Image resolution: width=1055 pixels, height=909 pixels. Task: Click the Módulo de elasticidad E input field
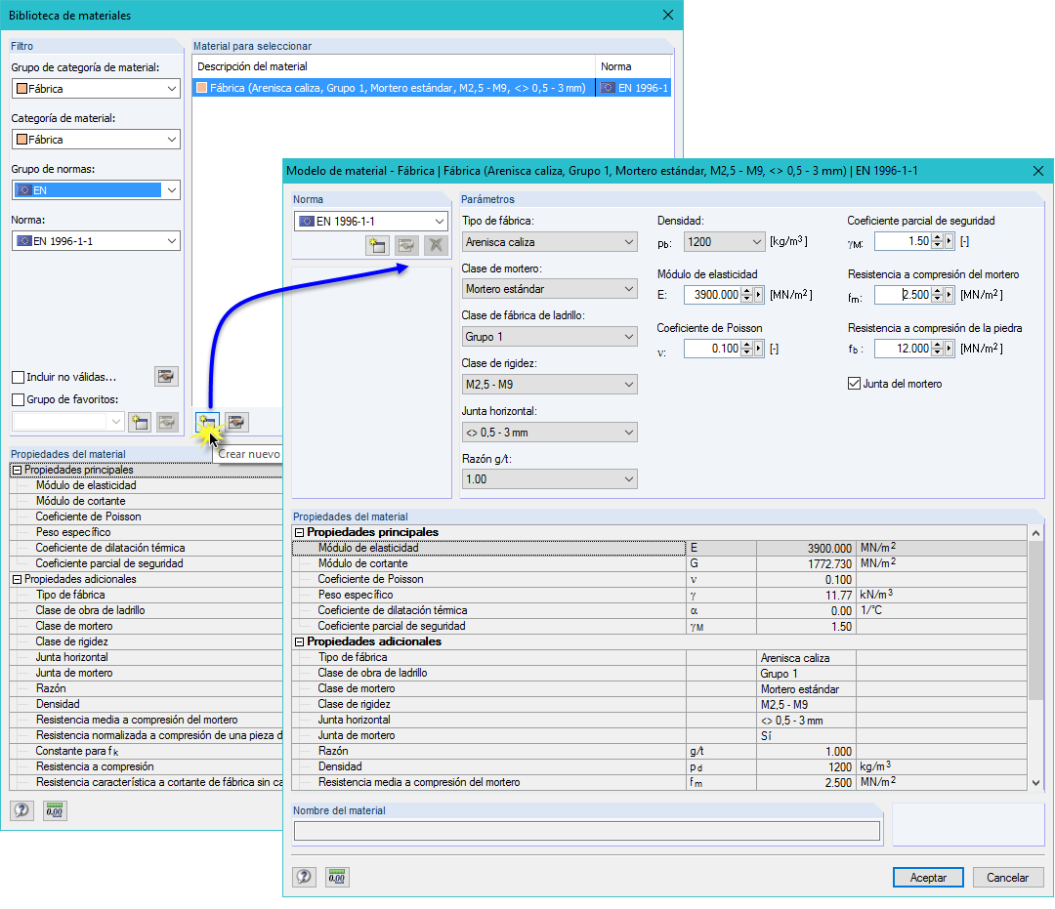[x=713, y=295]
